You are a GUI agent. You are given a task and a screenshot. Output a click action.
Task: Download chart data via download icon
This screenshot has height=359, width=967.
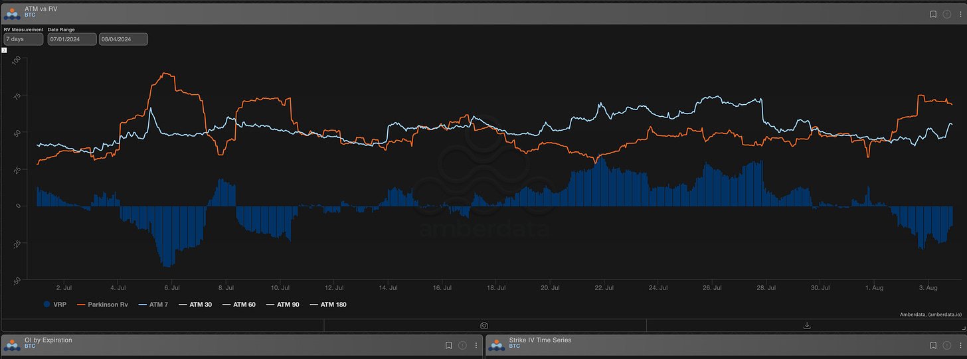click(807, 325)
